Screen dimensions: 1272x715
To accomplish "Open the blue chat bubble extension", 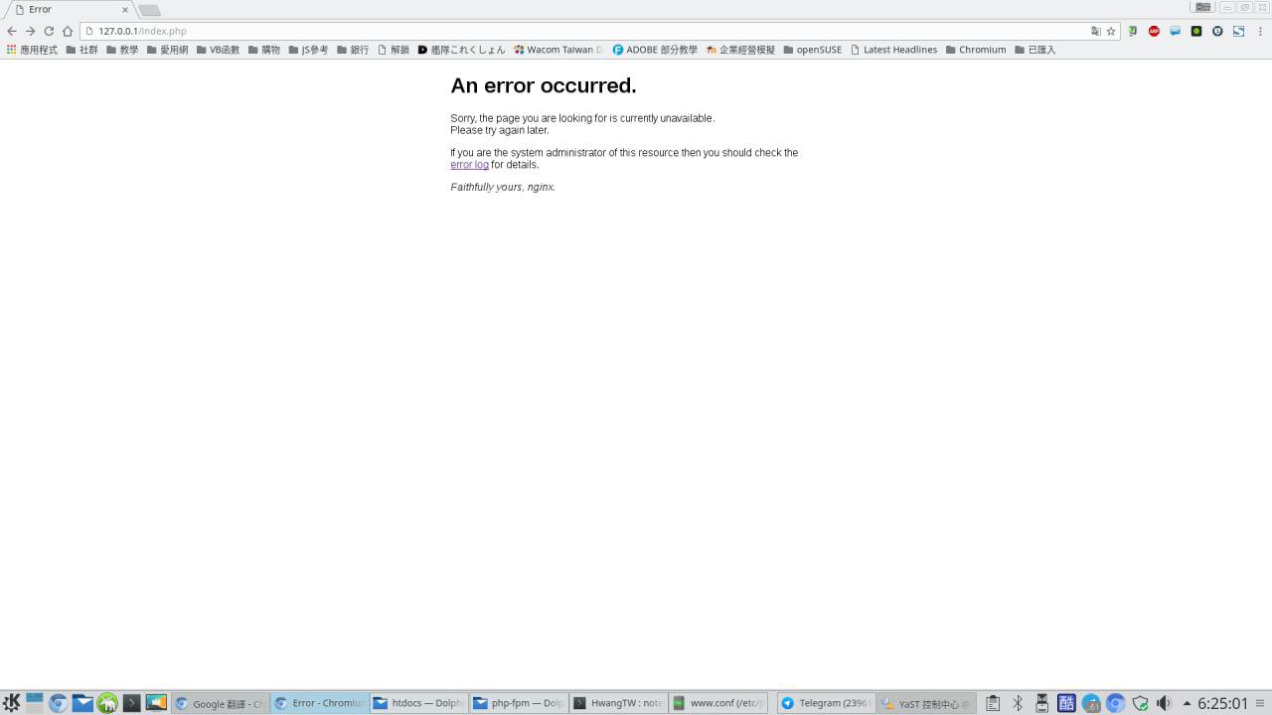I will (x=1175, y=31).
